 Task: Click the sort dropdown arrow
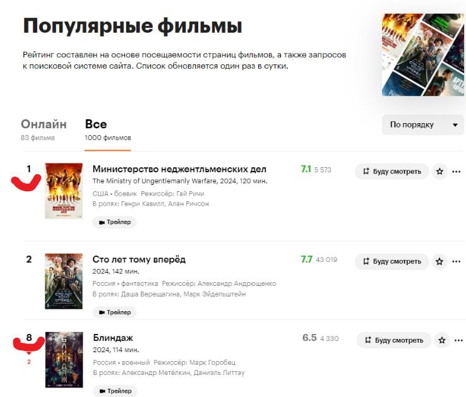pyautogui.click(x=455, y=125)
